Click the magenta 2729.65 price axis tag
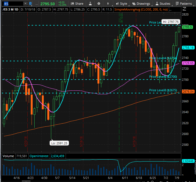Screen dimensions: 196x182 point(188,63)
